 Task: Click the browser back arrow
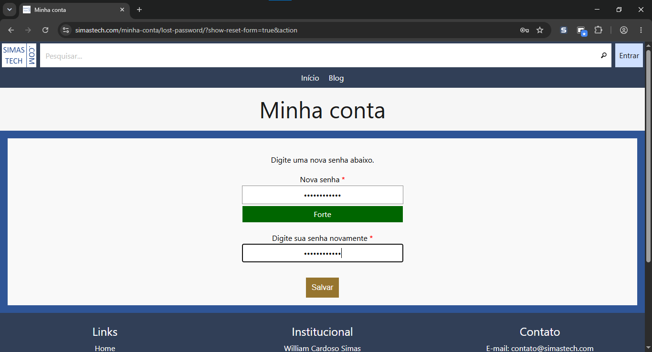(11, 30)
